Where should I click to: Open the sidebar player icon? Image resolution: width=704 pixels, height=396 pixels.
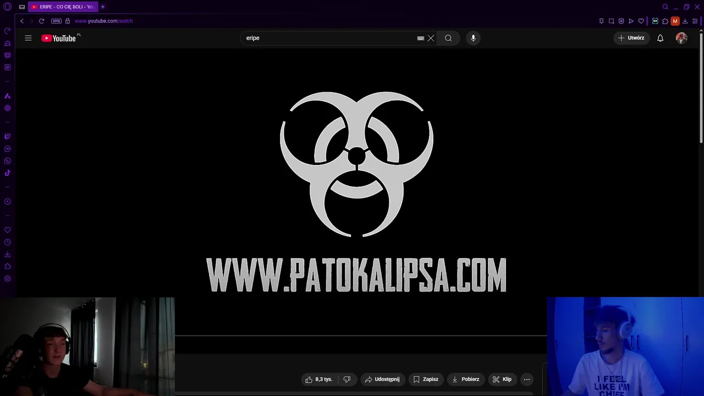click(x=7, y=201)
